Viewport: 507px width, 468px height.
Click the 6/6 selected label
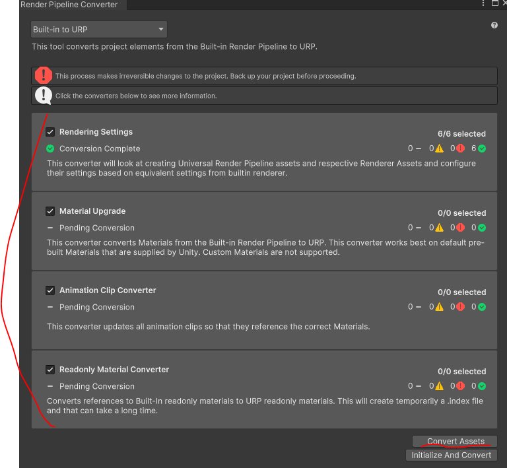(x=461, y=134)
